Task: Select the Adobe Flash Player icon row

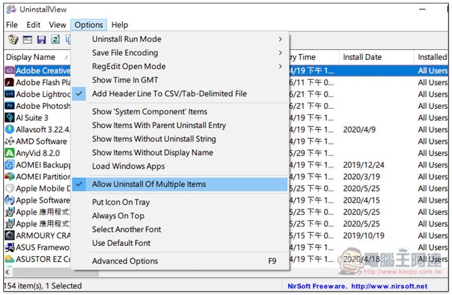Action: [9, 82]
